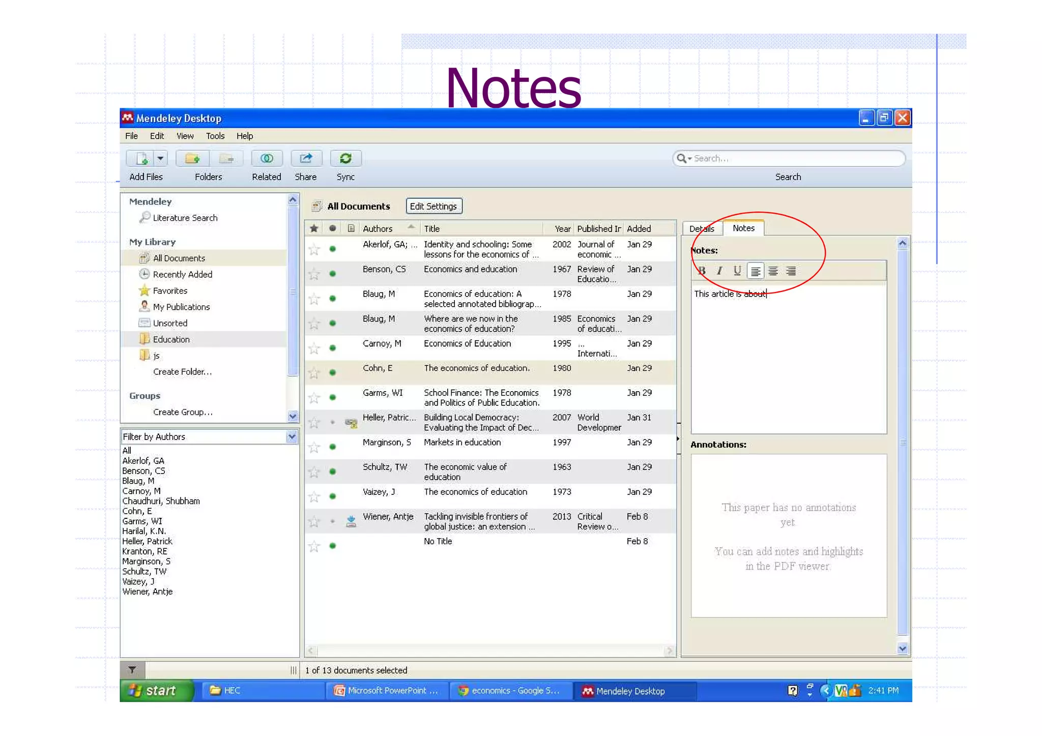1042x736 pixels.
Task: Open the File menu
Action: click(131, 136)
